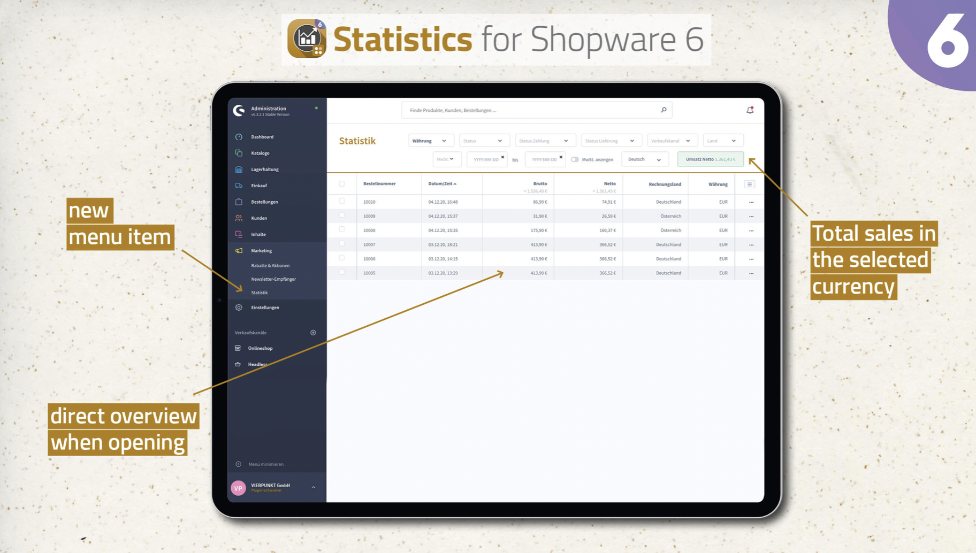Click the 26,59 € net amount
The width and height of the screenshot is (976, 553).
(609, 216)
